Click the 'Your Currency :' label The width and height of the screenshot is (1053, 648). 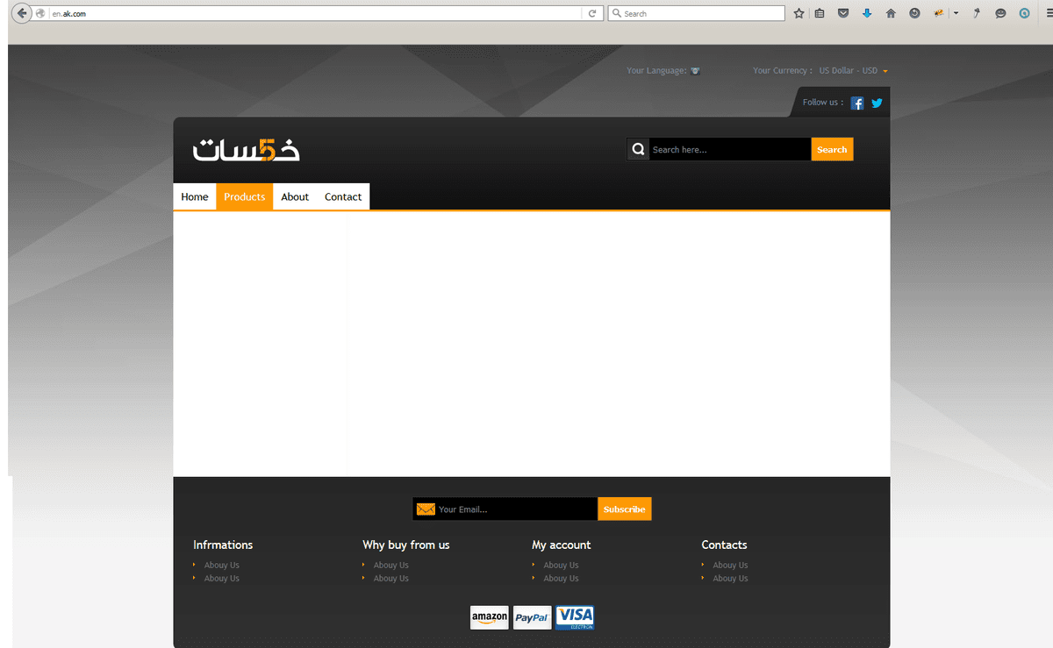click(782, 71)
